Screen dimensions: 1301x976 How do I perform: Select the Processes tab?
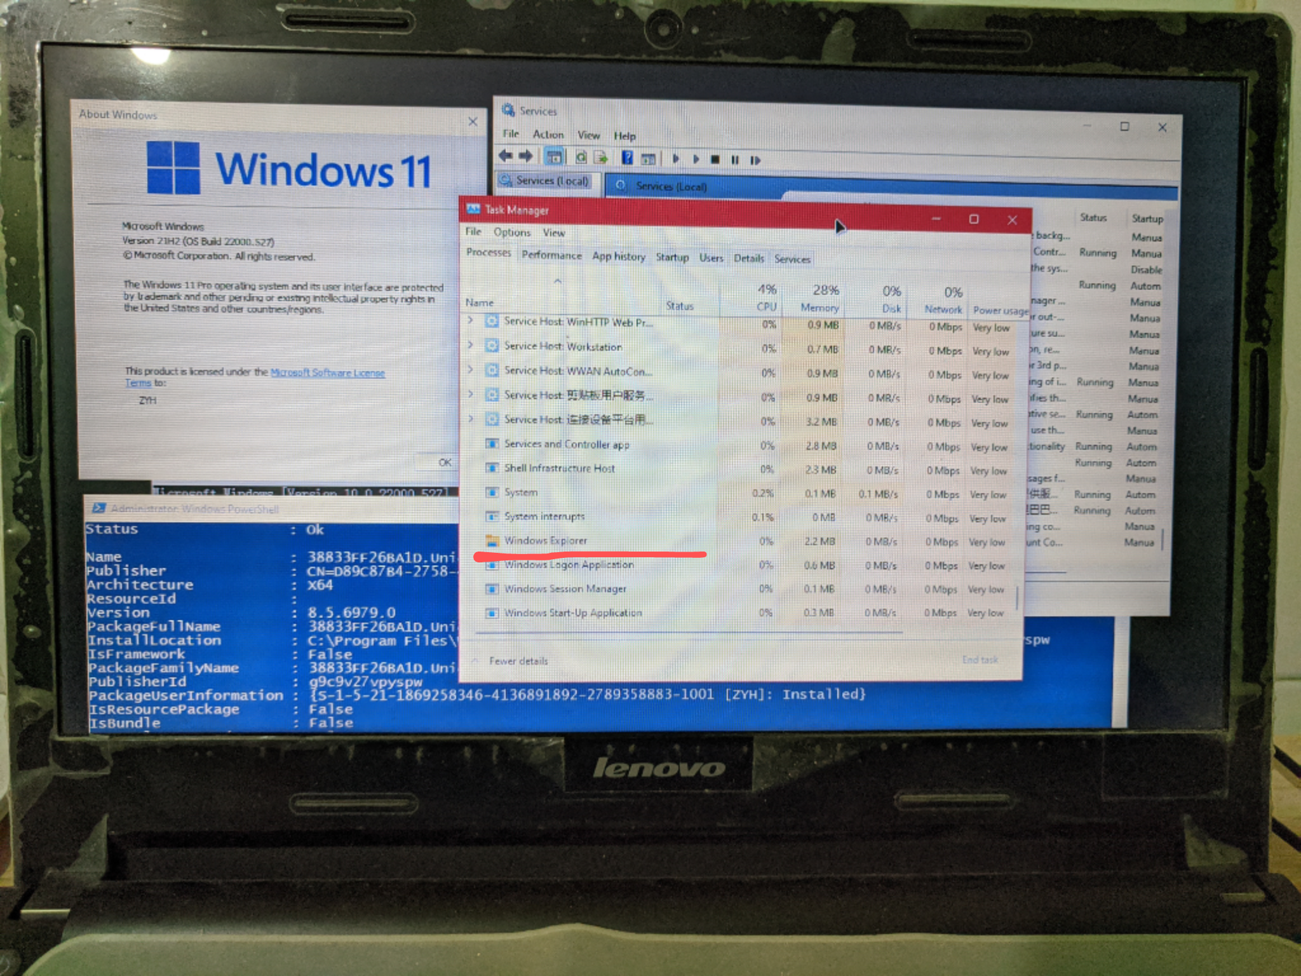[x=489, y=252]
